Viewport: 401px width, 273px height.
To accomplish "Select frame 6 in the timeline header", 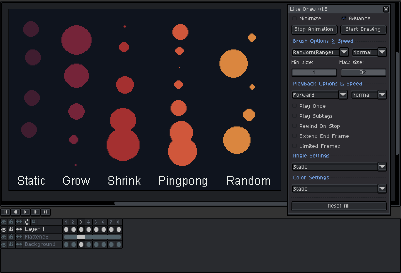I will point(104,222).
